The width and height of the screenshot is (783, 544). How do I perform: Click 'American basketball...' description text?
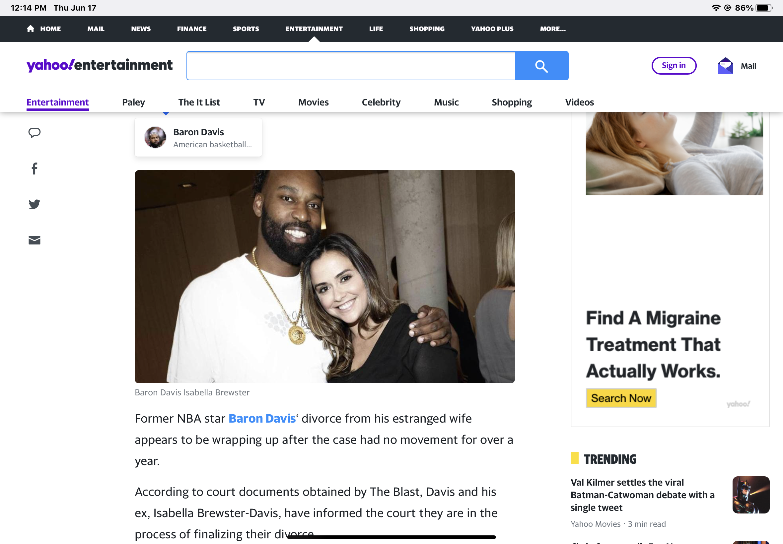[212, 145]
